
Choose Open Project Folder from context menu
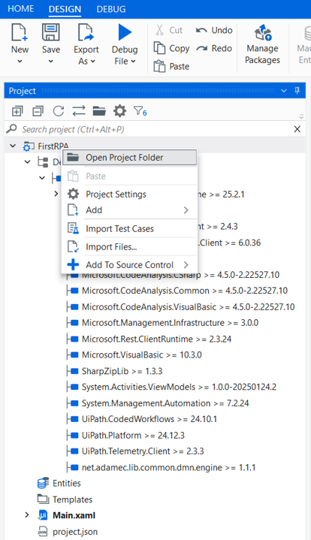(129, 158)
